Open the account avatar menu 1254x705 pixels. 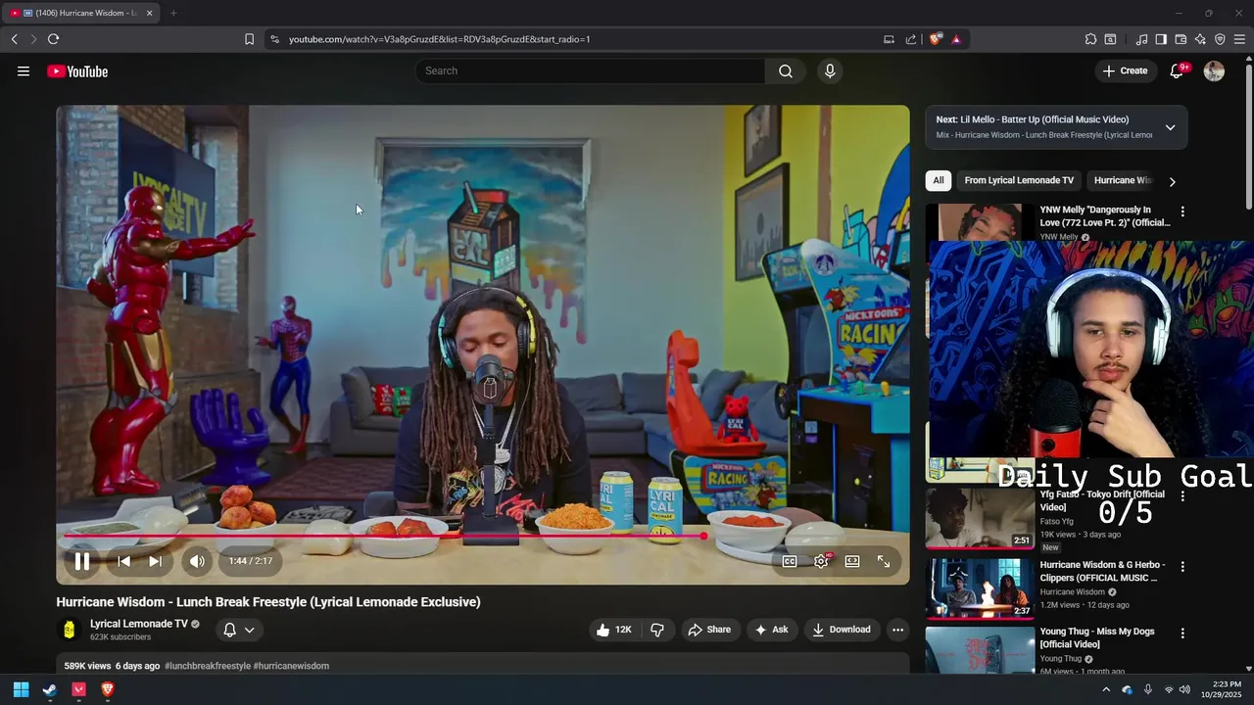[1214, 70]
